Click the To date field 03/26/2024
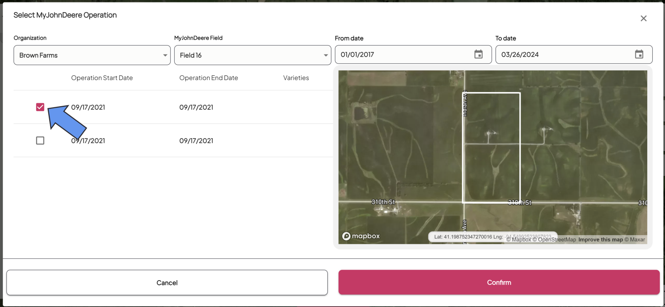Image resolution: width=665 pixels, height=307 pixels. click(x=574, y=54)
